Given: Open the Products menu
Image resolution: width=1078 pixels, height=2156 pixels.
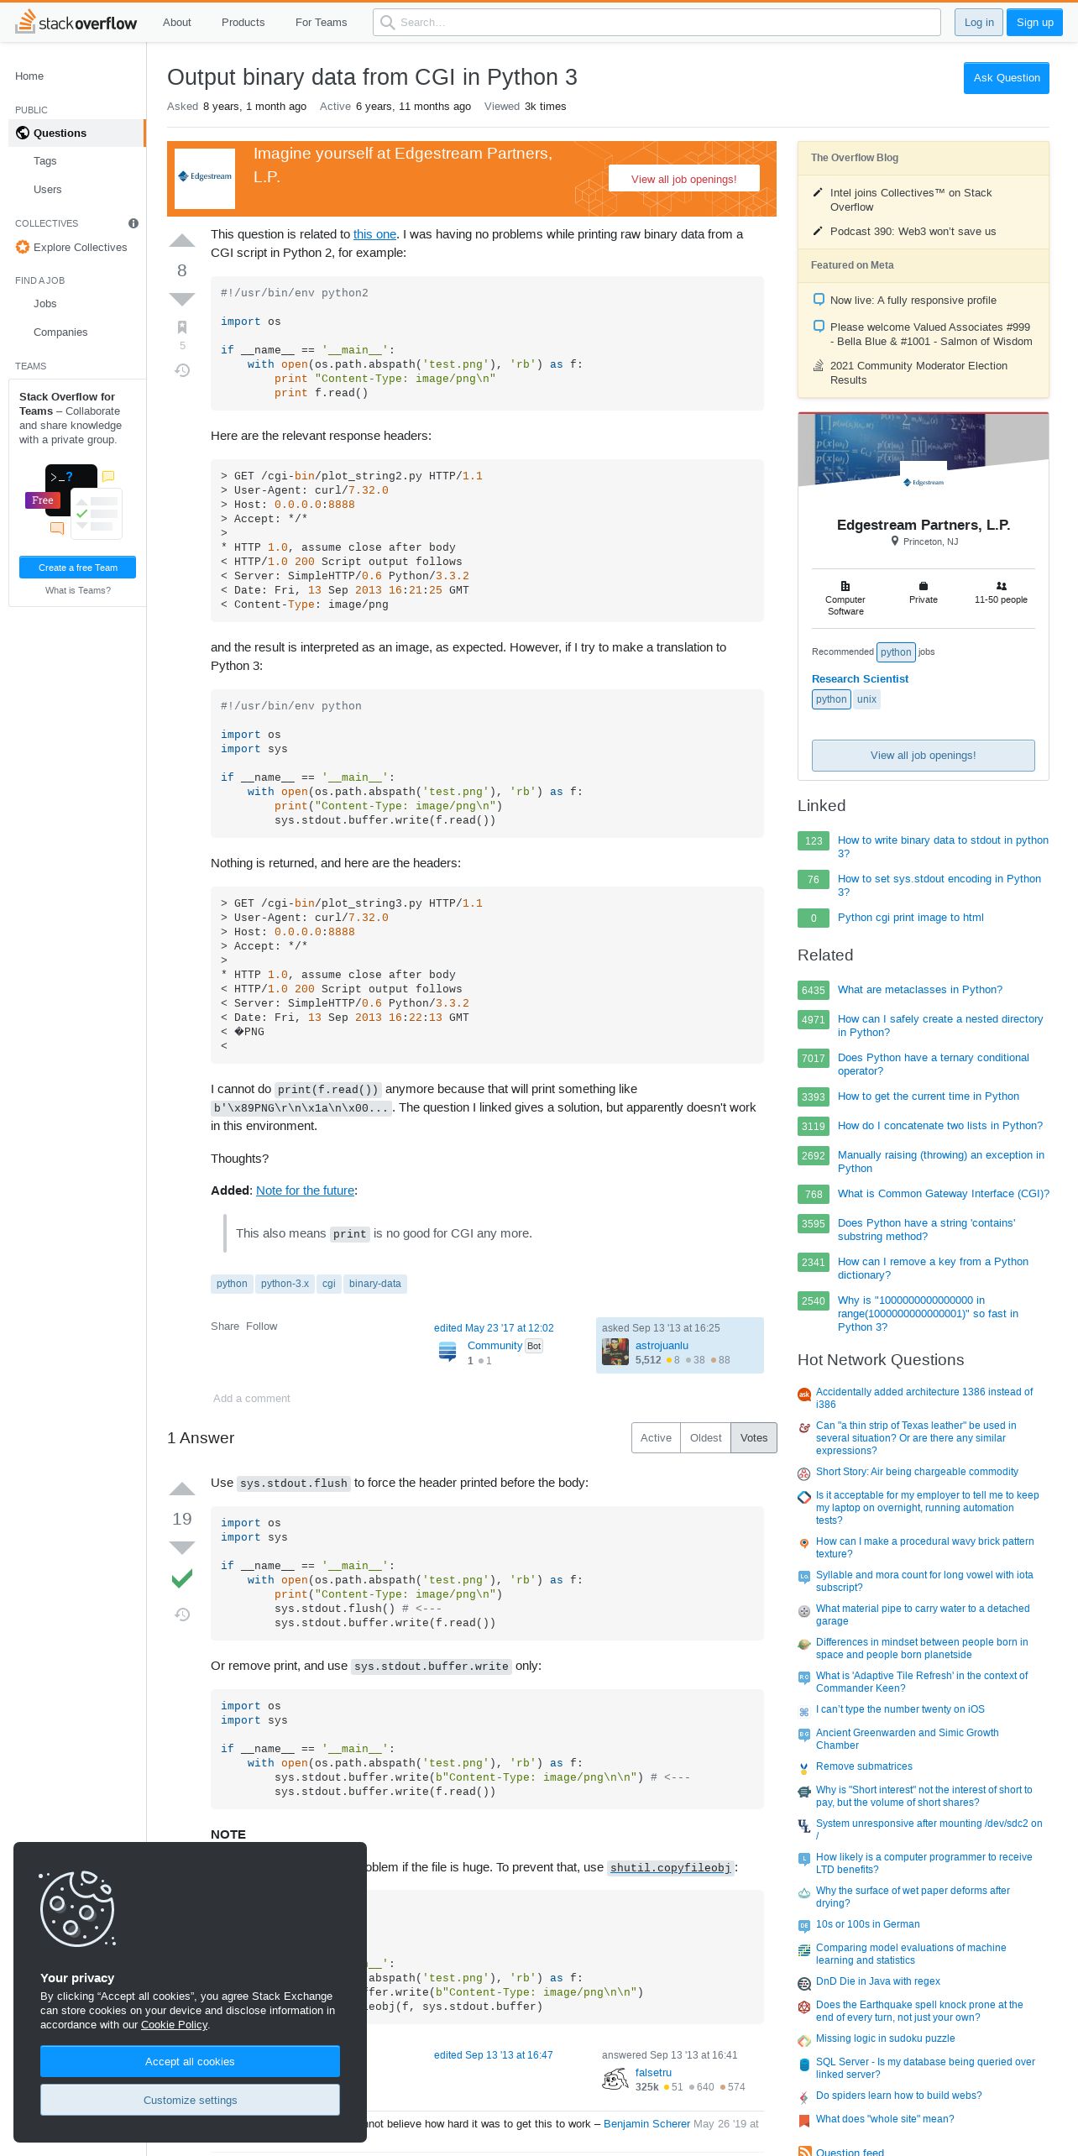Looking at the screenshot, I should [x=243, y=23].
